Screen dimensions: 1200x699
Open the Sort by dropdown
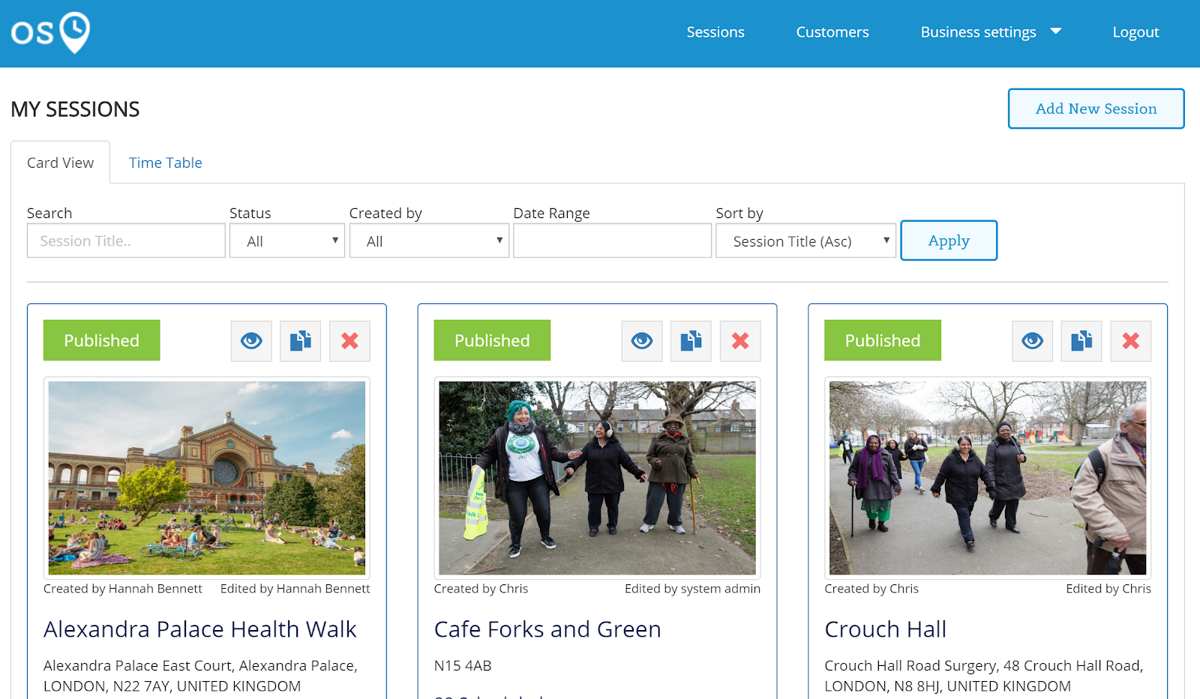click(806, 240)
